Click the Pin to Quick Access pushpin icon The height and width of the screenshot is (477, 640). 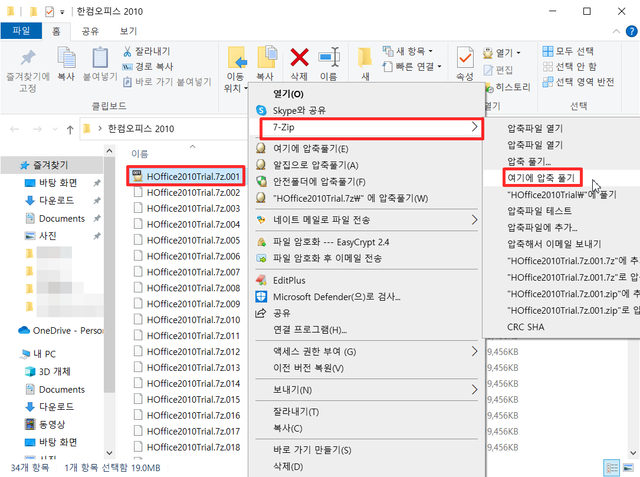click(x=28, y=58)
